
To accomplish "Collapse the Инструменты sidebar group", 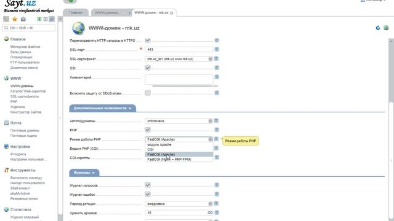I will pos(23,171).
